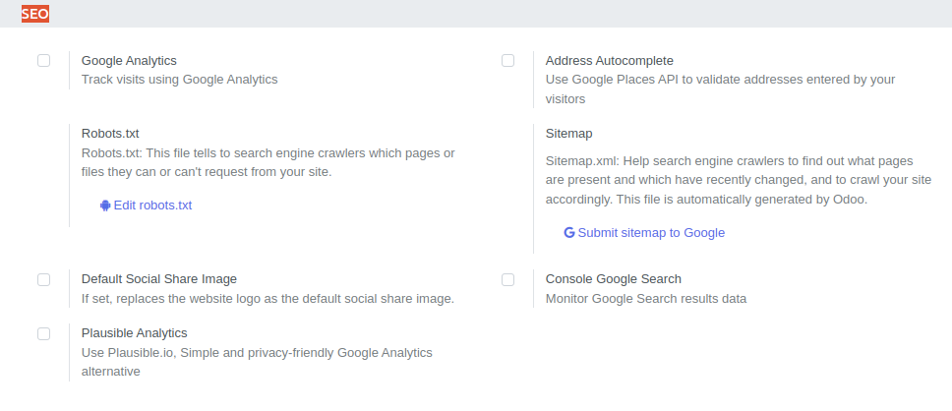
Task: Click the Robots.txt setting heading
Action: point(110,133)
